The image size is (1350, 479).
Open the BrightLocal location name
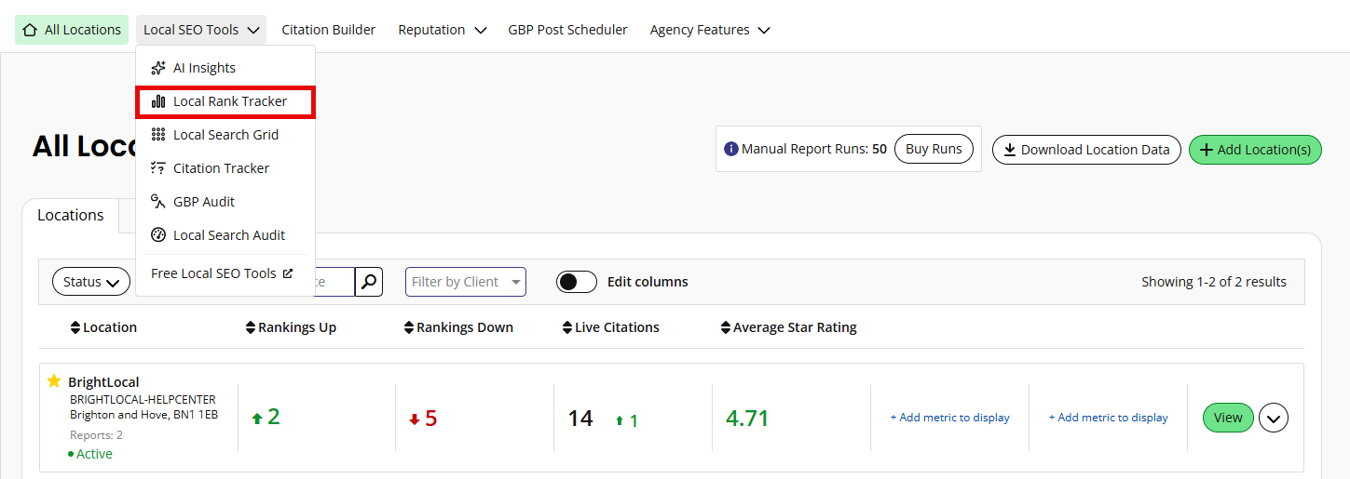(103, 382)
